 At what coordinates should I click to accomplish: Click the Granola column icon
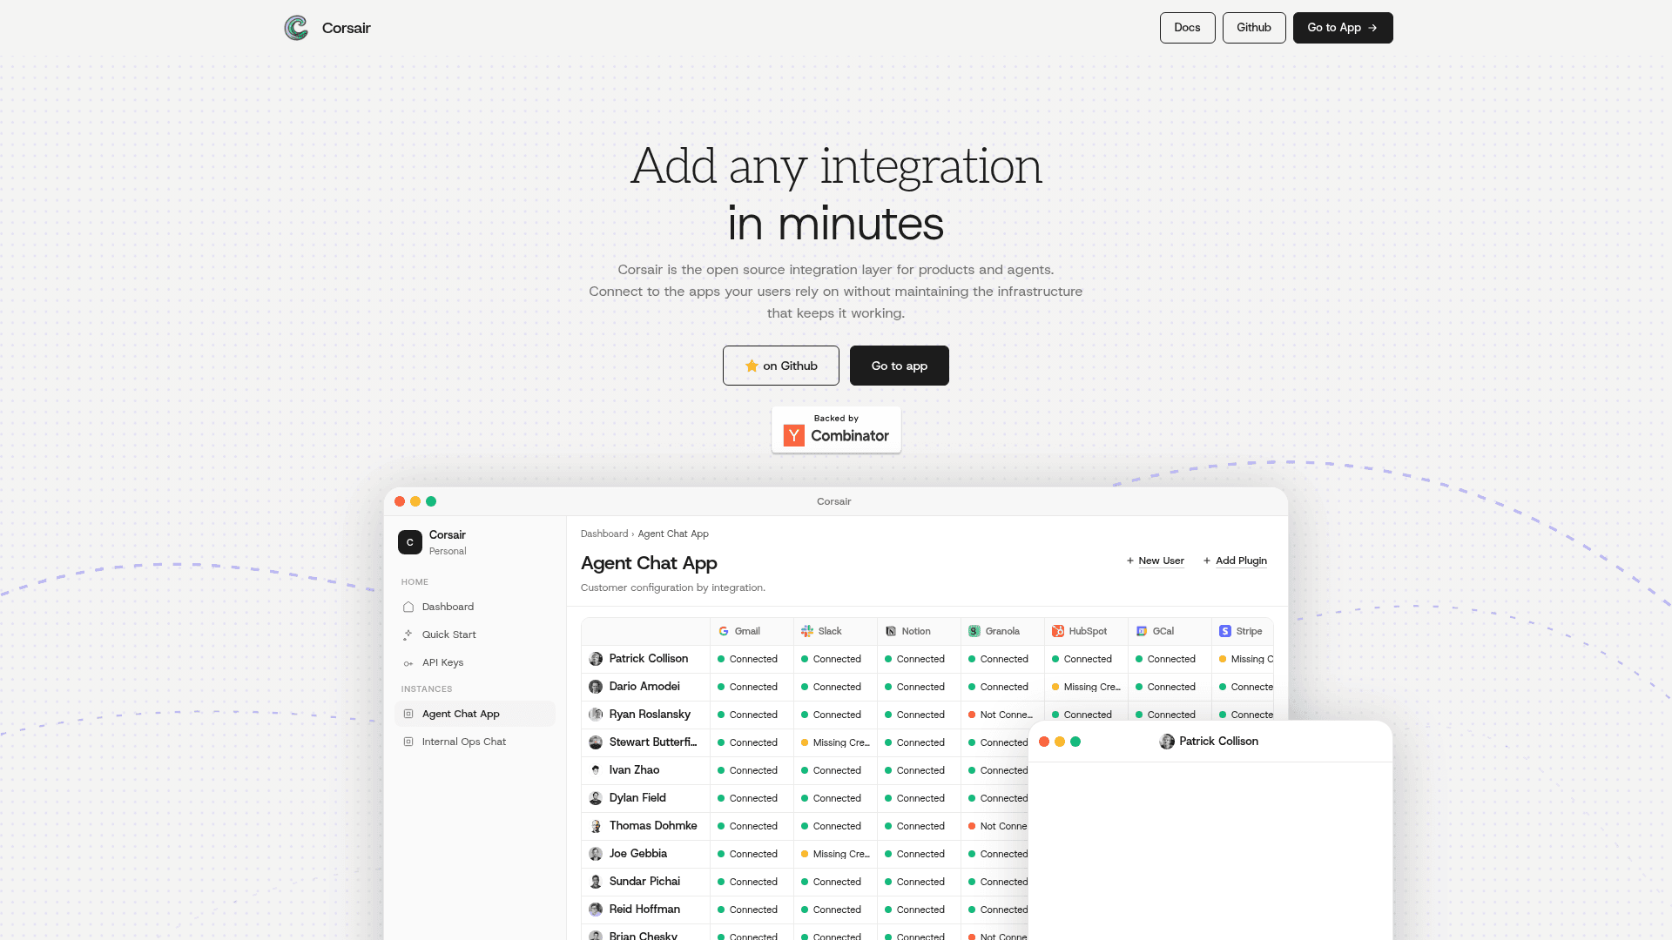(974, 631)
